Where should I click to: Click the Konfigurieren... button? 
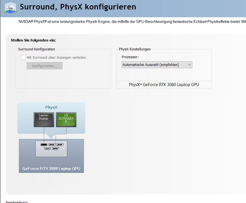pyautogui.click(x=44, y=66)
